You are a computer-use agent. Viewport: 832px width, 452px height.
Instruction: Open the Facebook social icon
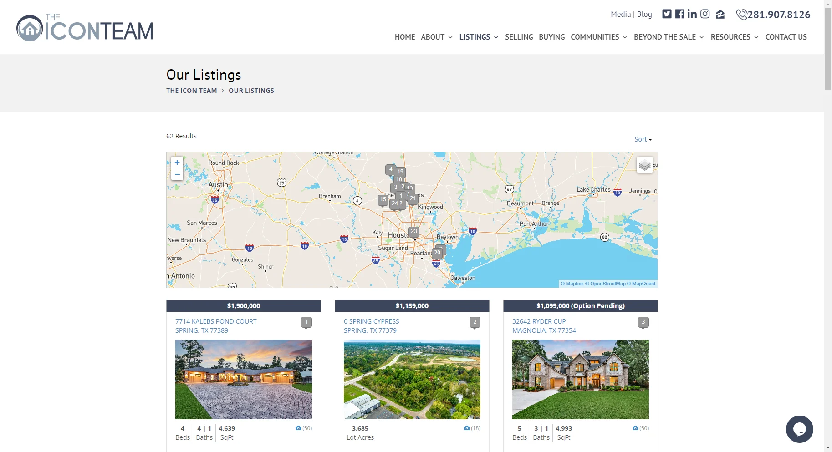point(679,14)
